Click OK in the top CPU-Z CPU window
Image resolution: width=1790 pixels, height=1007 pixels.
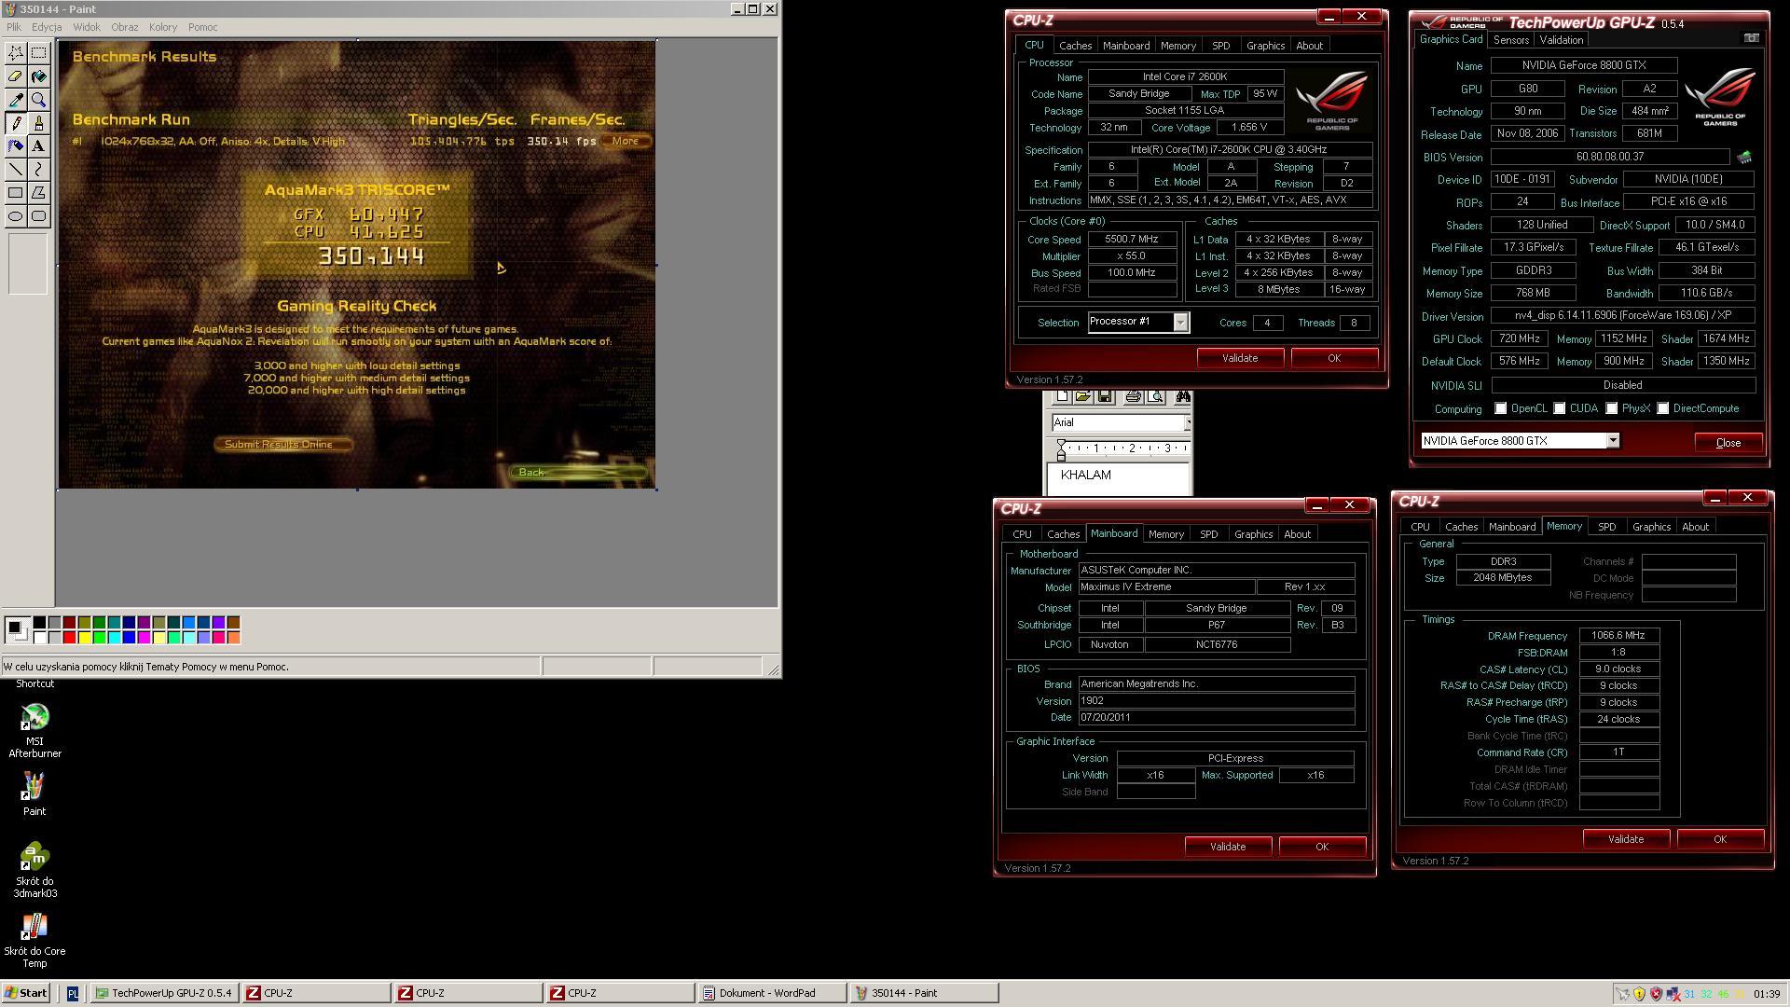click(x=1334, y=358)
